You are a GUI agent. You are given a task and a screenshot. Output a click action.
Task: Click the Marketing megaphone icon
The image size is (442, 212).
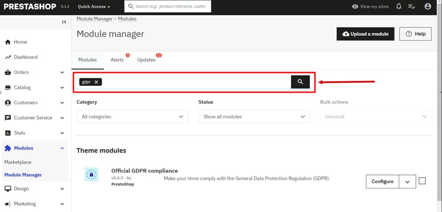[8, 204]
